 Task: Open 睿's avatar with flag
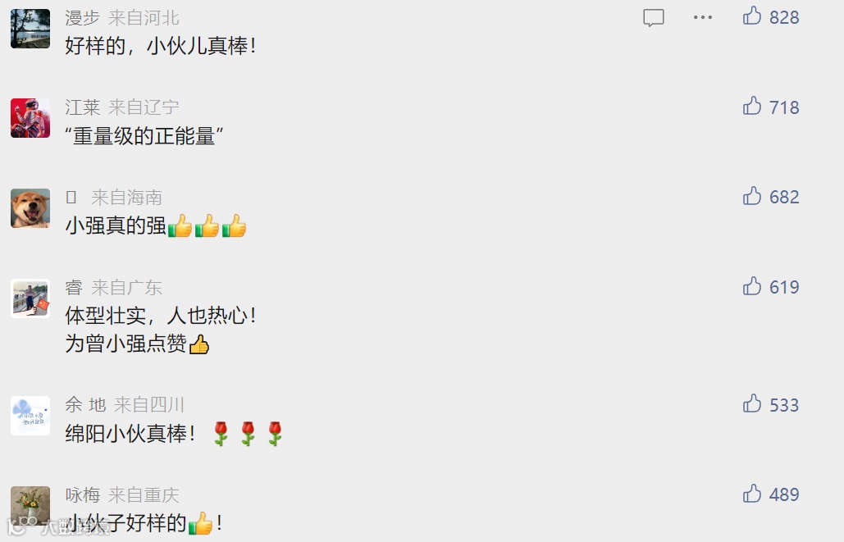[30, 298]
